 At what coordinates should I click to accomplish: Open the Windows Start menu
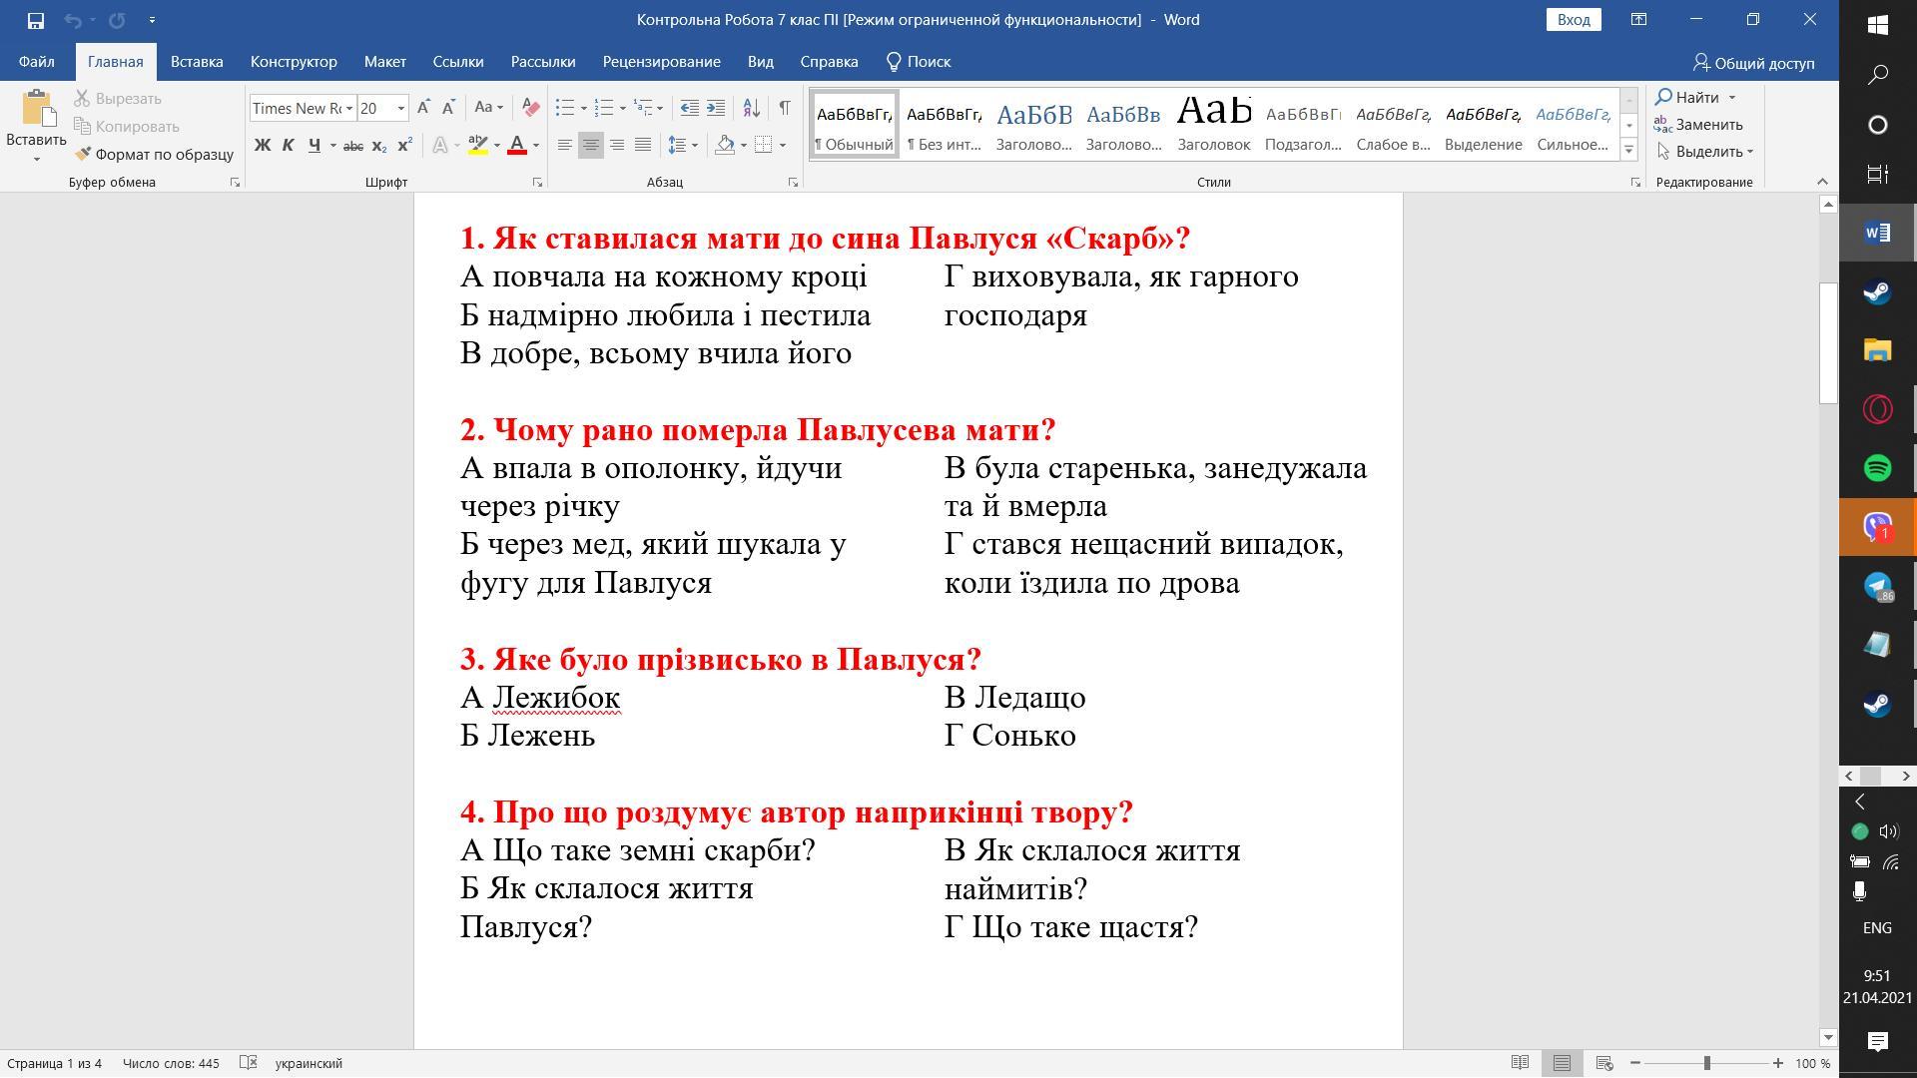click(x=1877, y=24)
